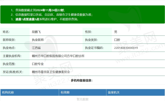Click the 执业范围 label

pyautogui.click(x=9, y=64)
